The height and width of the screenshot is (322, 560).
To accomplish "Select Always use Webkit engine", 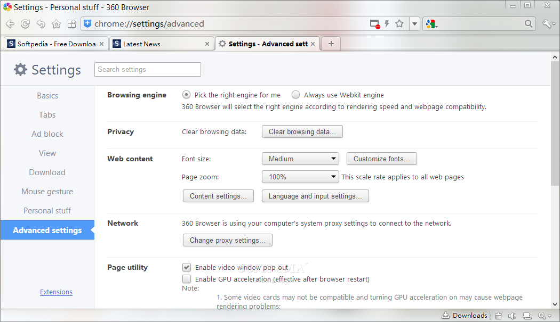I will click(x=295, y=95).
